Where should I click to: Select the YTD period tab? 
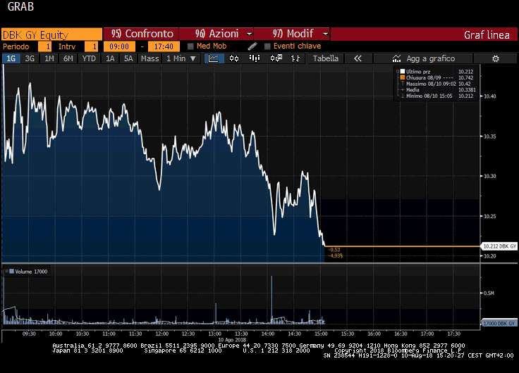[x=89, y=58]
